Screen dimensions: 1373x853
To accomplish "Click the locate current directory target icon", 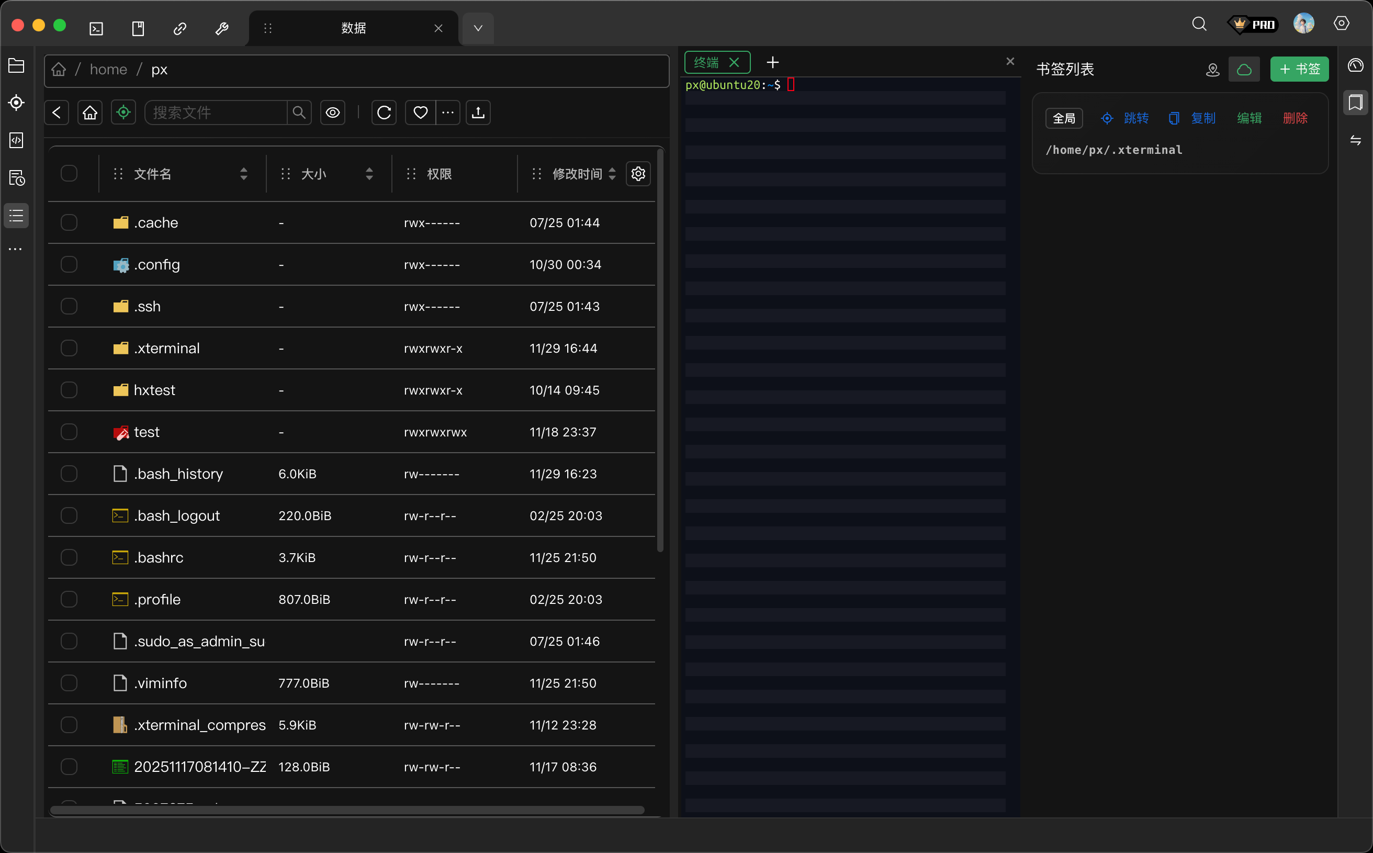I will 123,113.
